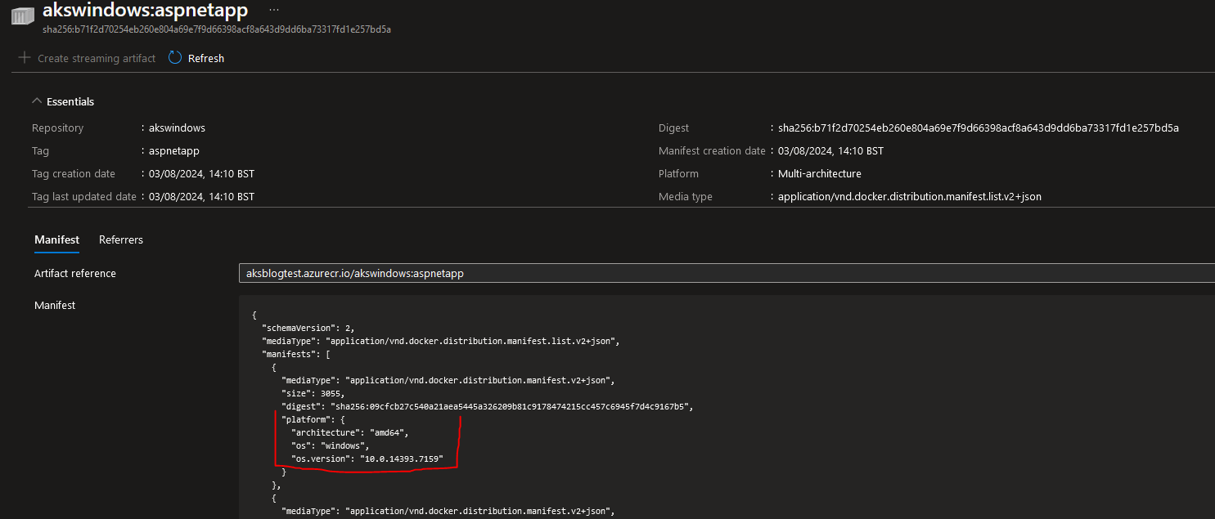This screenshot has height=519, width=1215.
Task: Click the Multi-architecture Platform value
Action: 819,173
